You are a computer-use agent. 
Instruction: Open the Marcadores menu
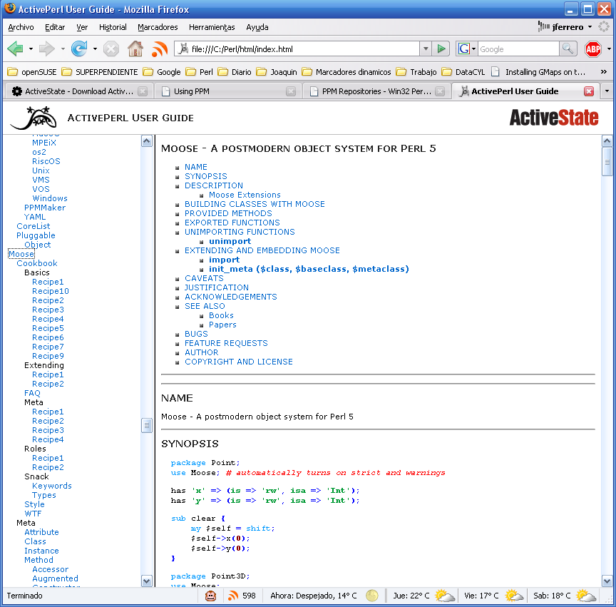point(158,27)
